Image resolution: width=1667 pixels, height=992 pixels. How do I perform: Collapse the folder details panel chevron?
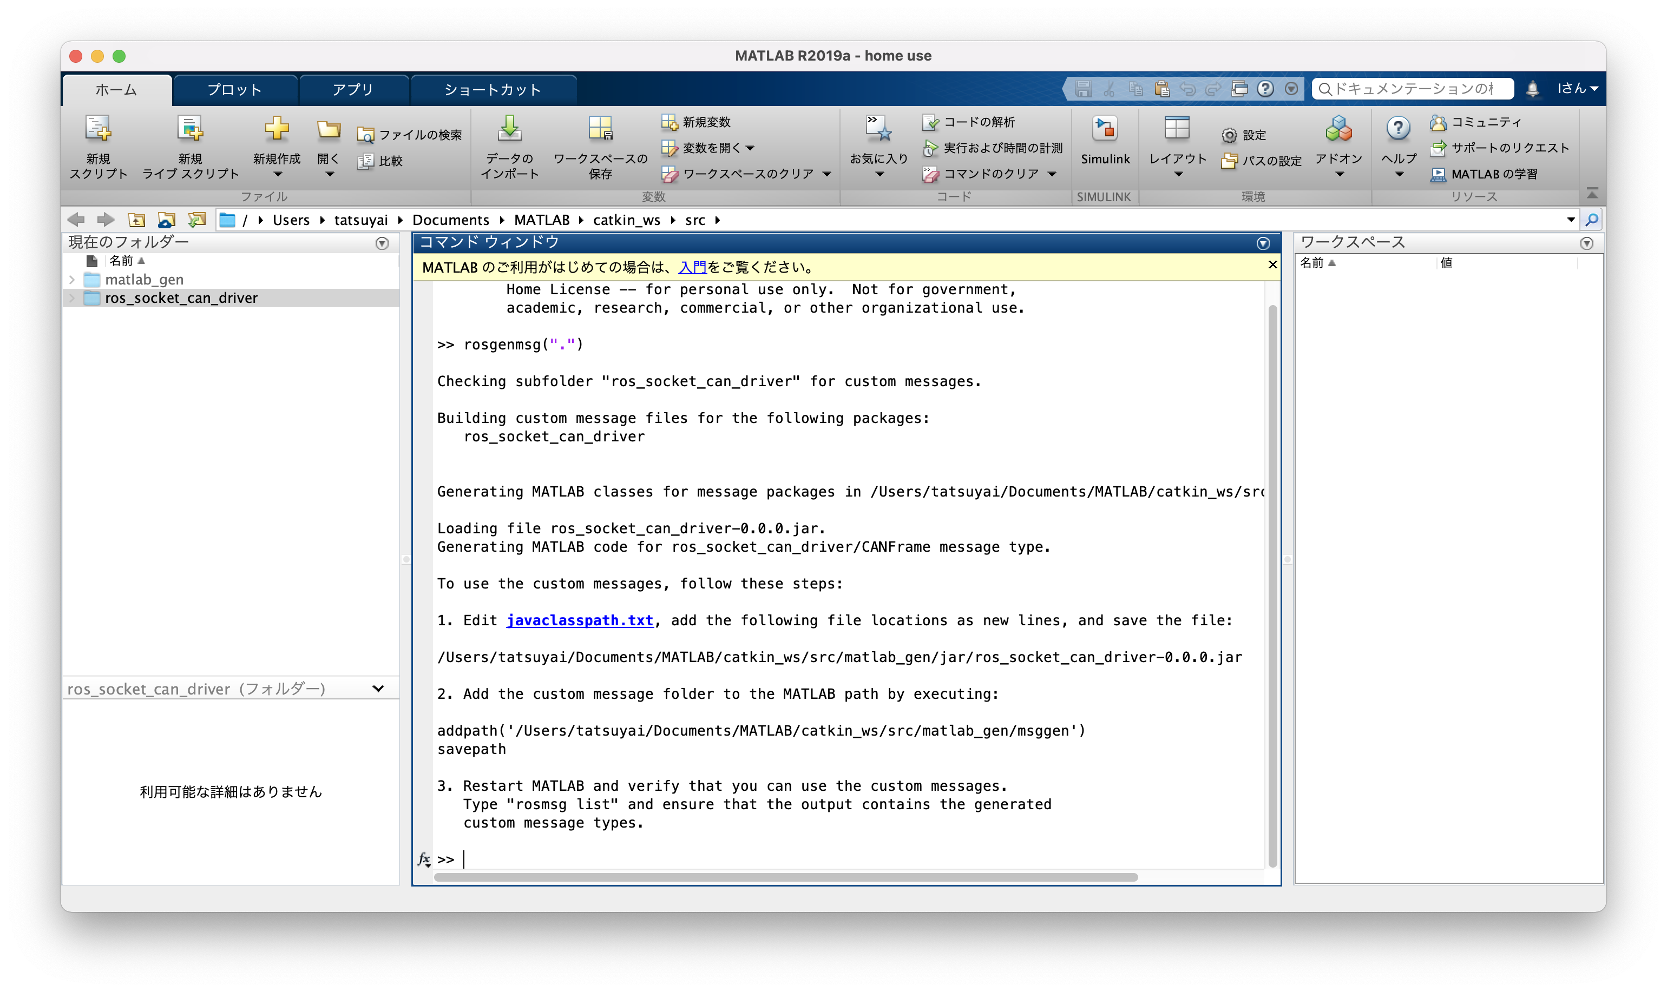(x=378, y=689)
